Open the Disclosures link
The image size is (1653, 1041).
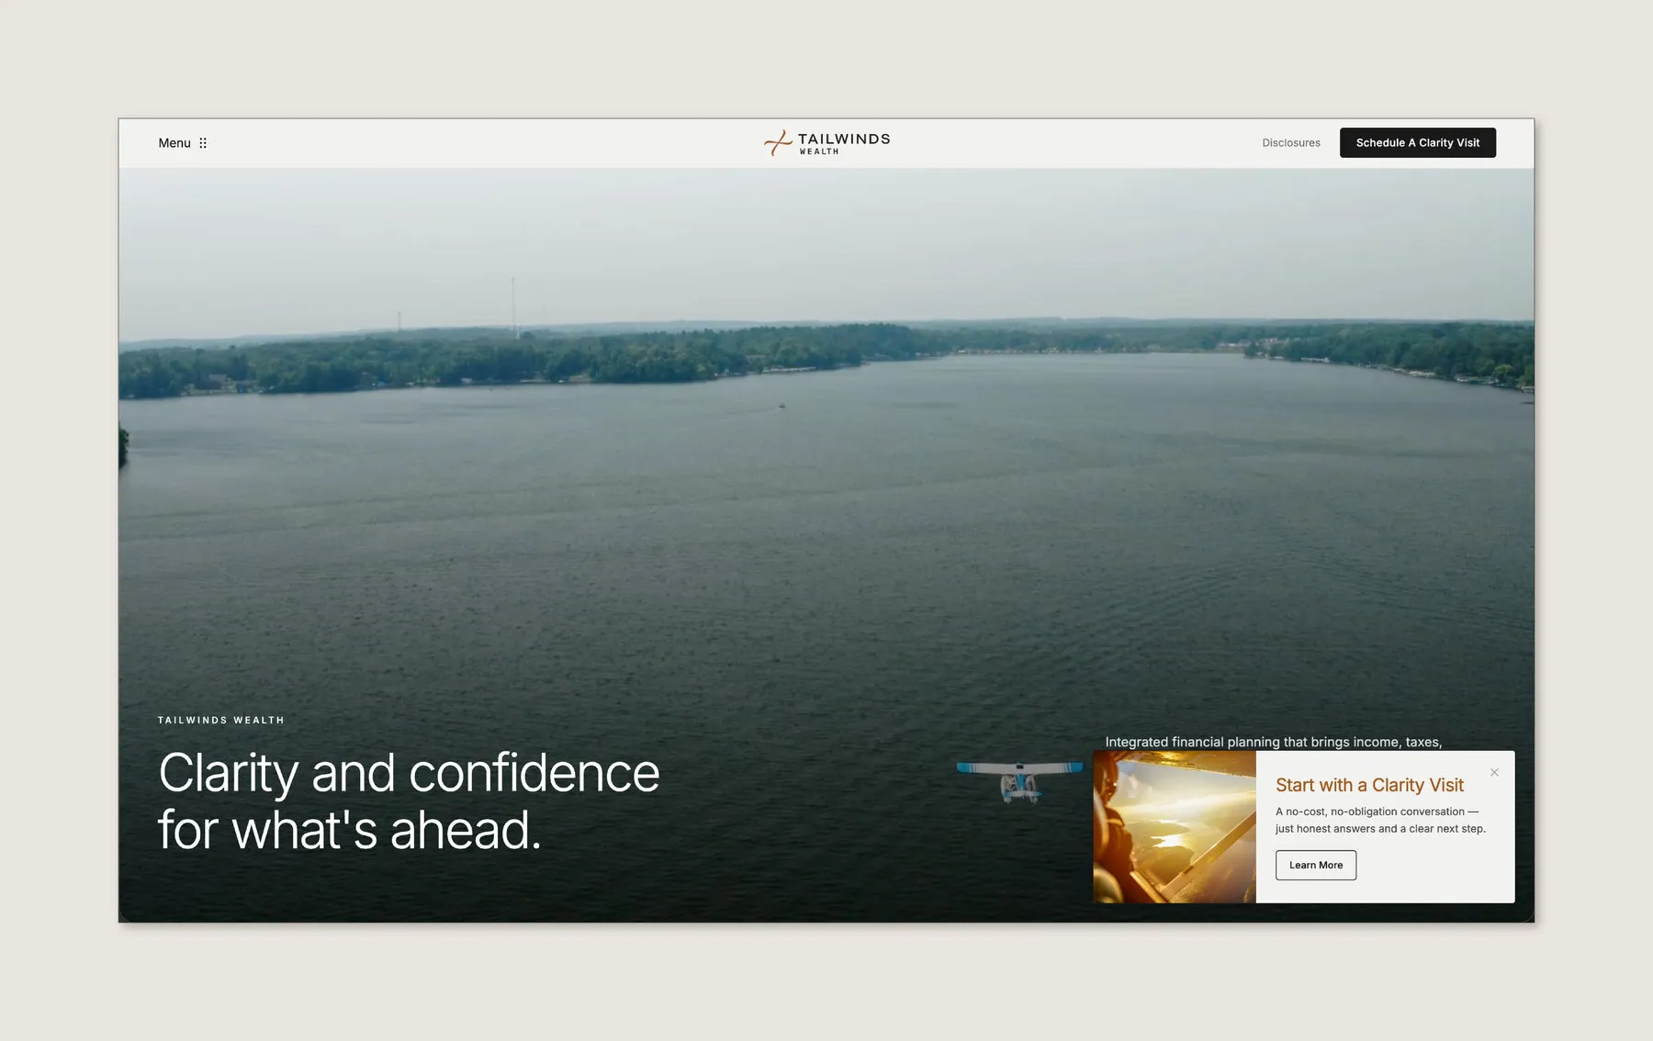[x=1290, y=143]
